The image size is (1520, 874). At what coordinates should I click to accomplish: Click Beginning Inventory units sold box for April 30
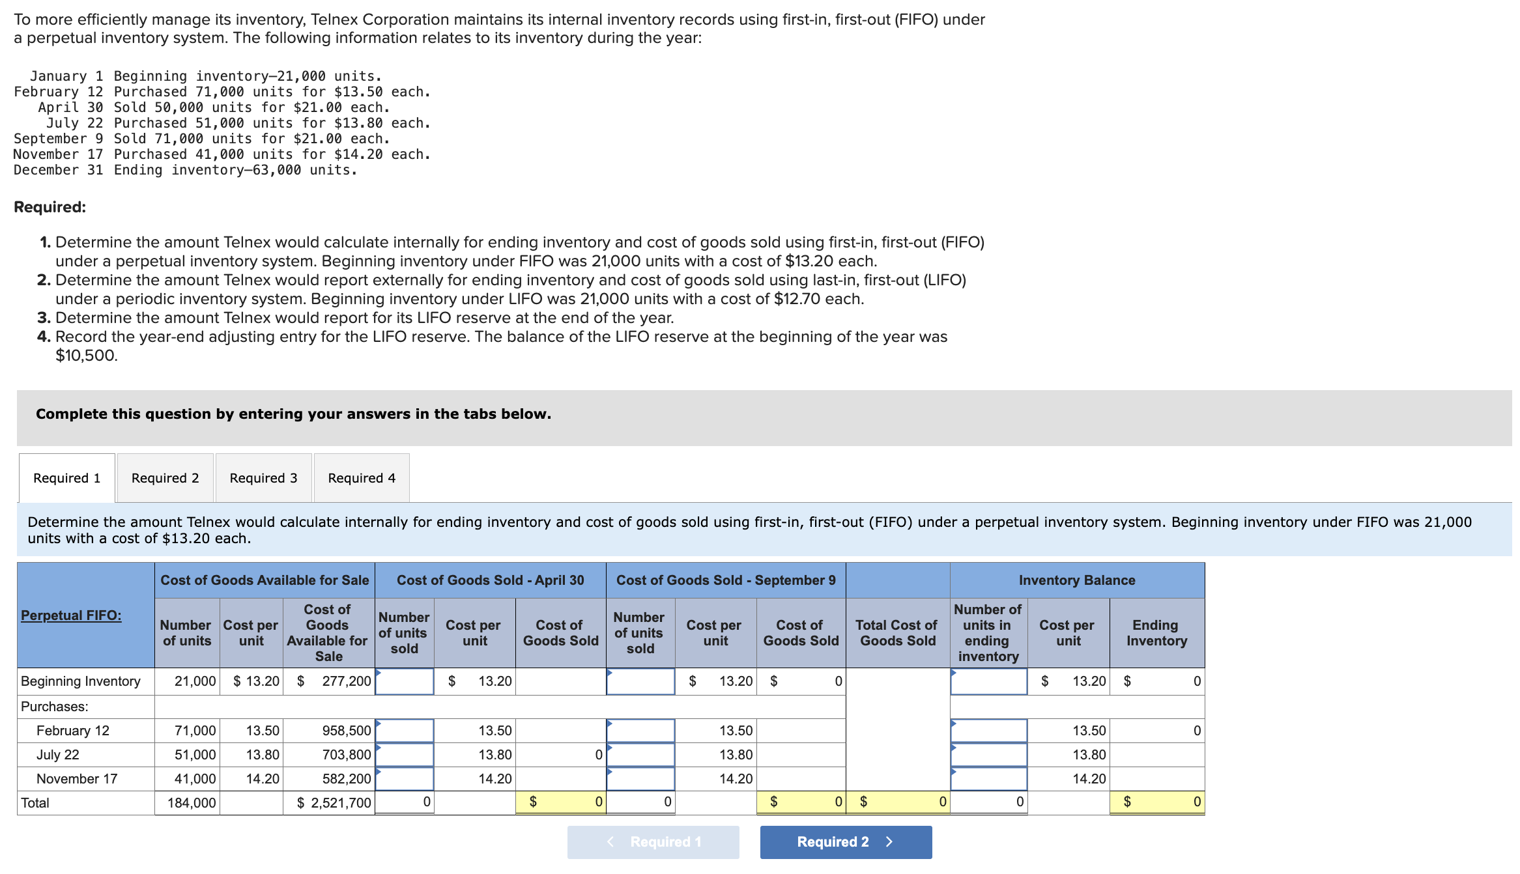point(404,681)
